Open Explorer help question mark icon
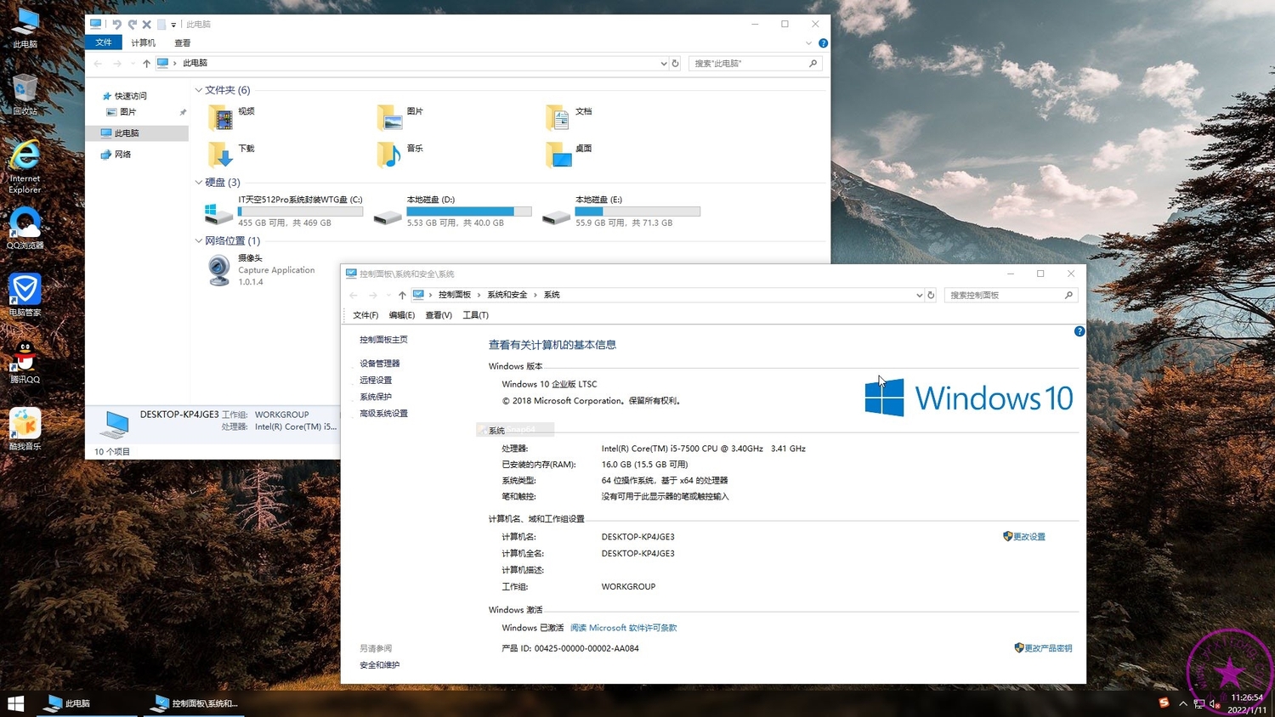The image size is (1275, 717). (823, 42)
